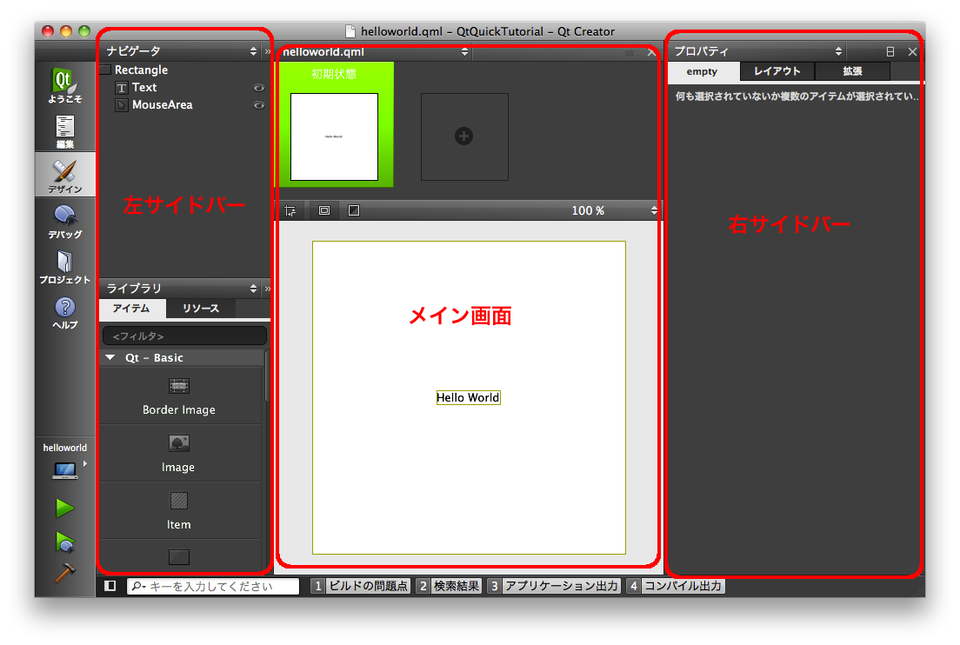Click the snapping tool icon above the canvas
Viewport: 960px width, 645px height.
[x=292, y=209]
